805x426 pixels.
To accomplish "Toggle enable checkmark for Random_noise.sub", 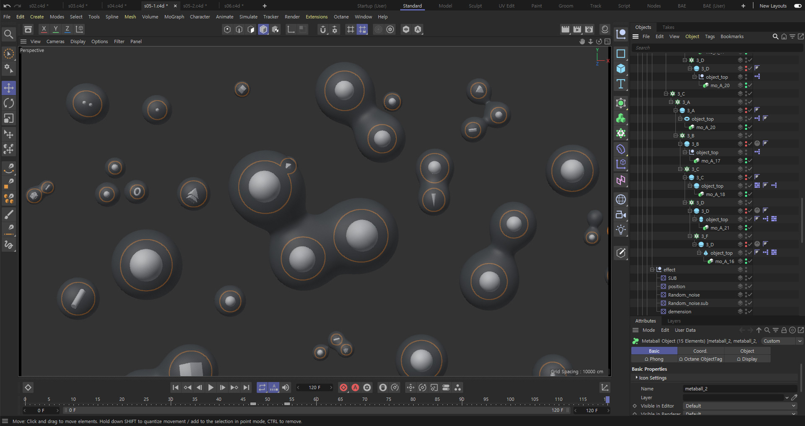I will coord(750,303).
